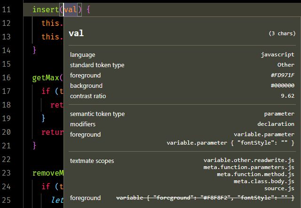Click the 'semantic token type' label
This screenshot has height=208, width=301.
97,114
